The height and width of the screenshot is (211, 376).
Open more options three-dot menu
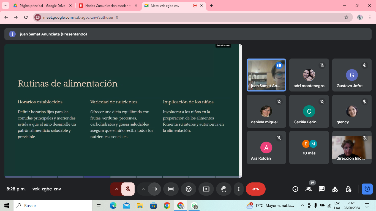[239, 189]
